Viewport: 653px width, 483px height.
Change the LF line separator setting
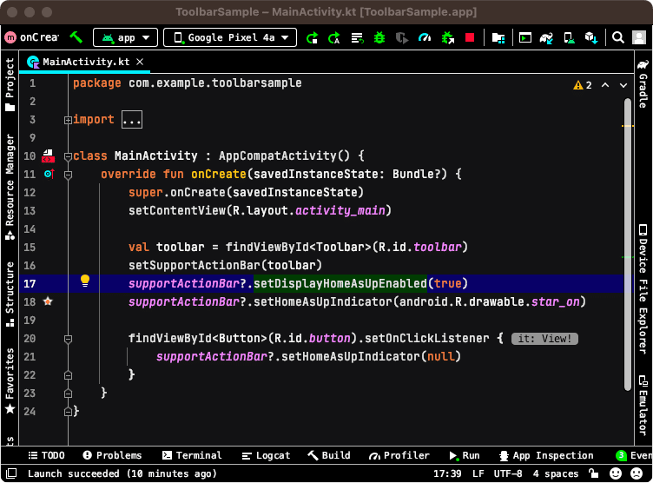478,473
